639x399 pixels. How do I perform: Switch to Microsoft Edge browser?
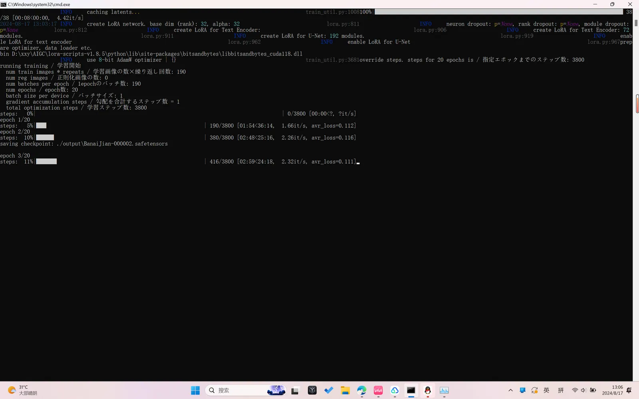(362, 390)
